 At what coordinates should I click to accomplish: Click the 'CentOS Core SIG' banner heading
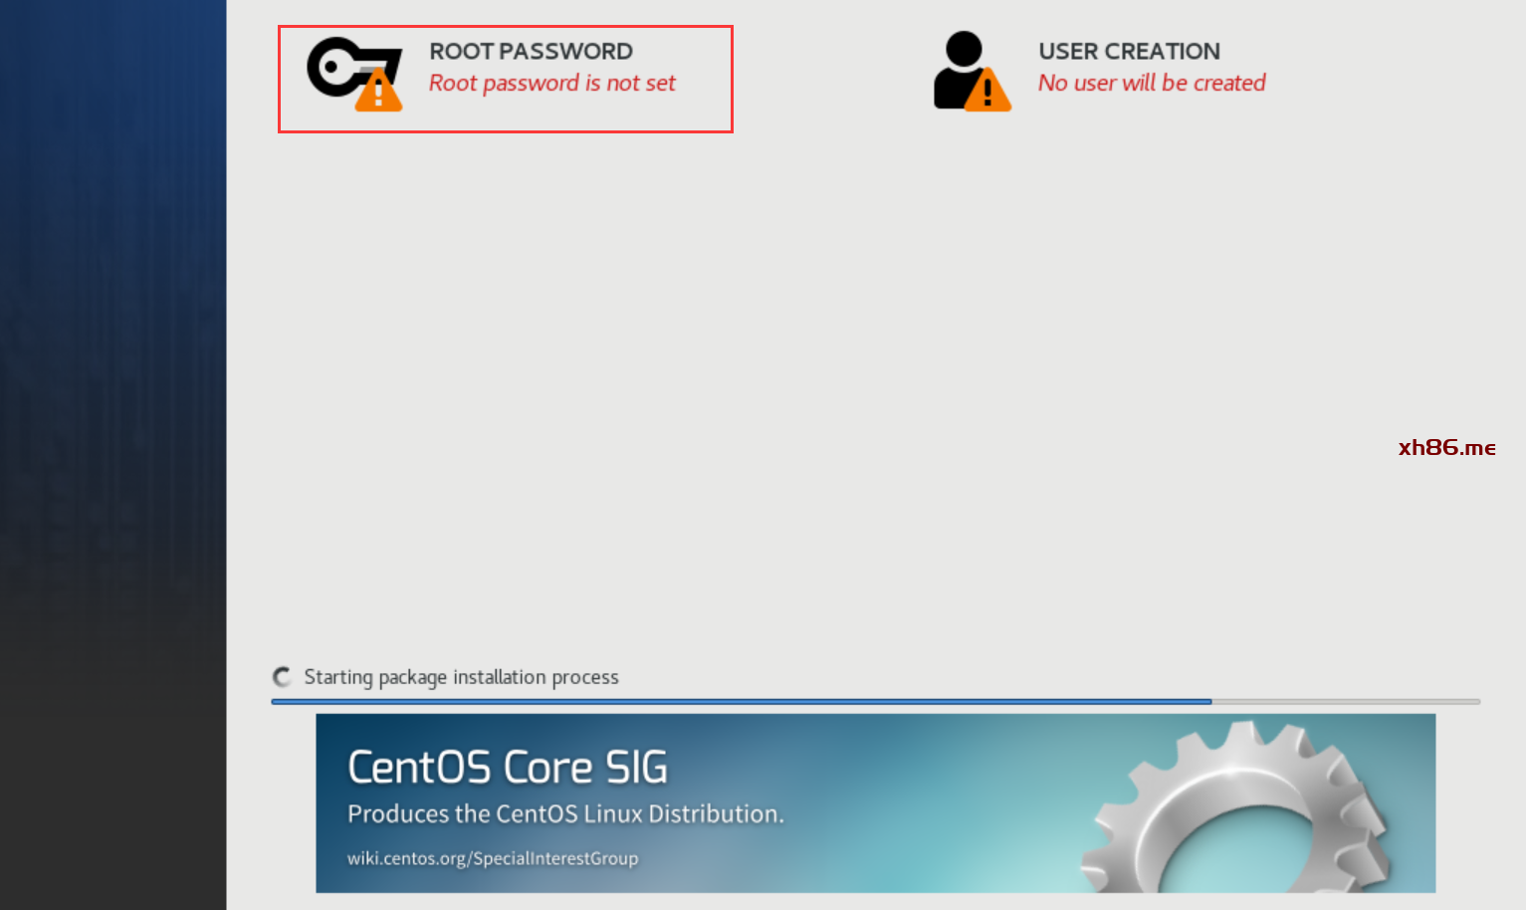[508, 768]
